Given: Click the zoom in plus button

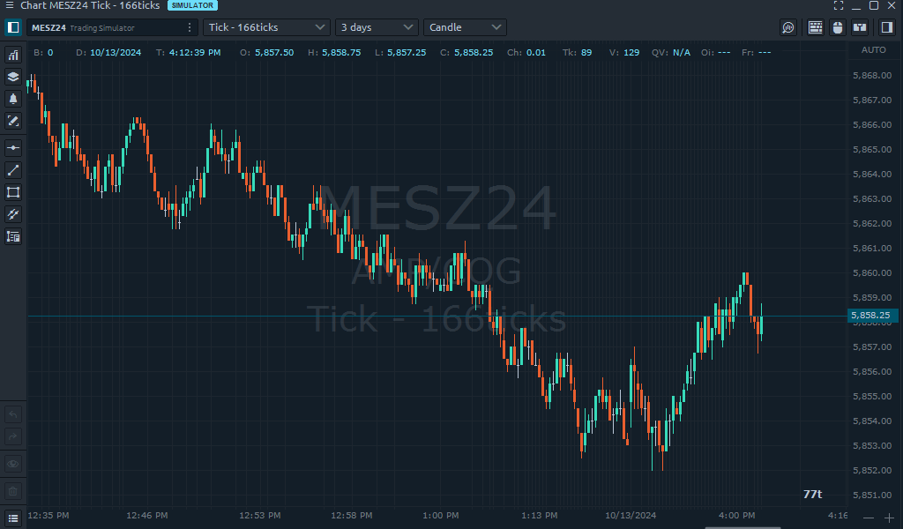Looking at the screenshot, I should (889, 518).
